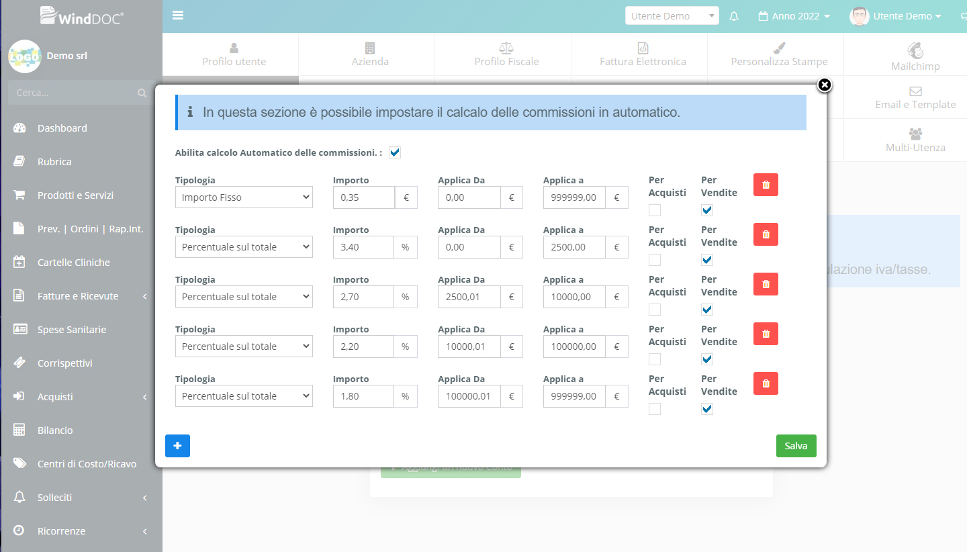The width and height of the screenshot is (967, 552).
Task: Add a new commission row with plus button
Action: 177,446
